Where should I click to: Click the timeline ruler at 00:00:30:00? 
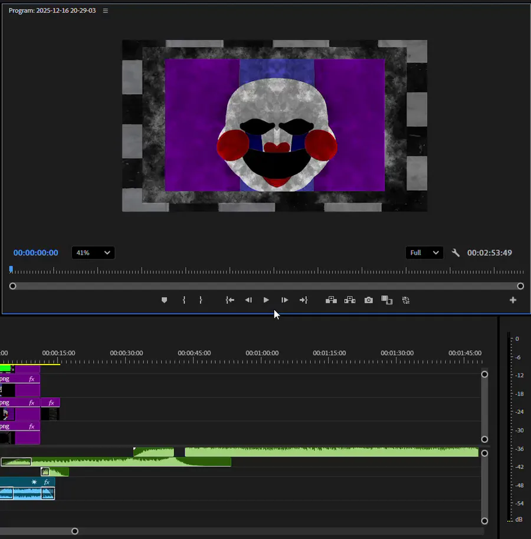coord(126,353)
